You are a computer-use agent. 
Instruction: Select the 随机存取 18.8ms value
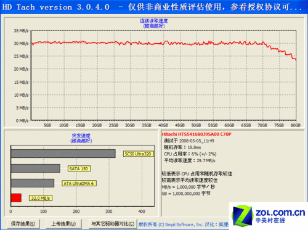tap(182, 147)
